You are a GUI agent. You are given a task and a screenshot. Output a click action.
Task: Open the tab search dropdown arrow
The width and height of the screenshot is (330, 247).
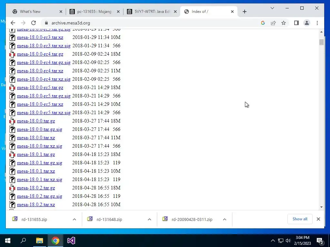(272, 8)
